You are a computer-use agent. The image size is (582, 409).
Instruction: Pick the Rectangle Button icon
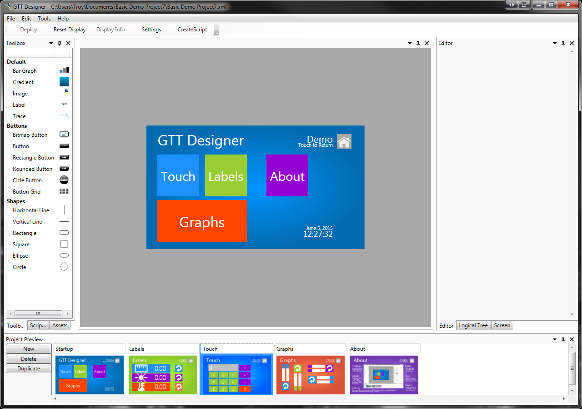[64, 157]
